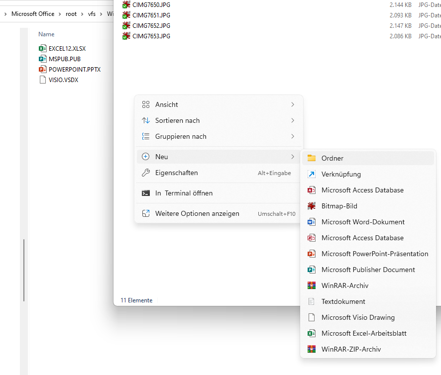
Task: Click the Ordner folder icon in submenu
Action: [x=312, y=158]
